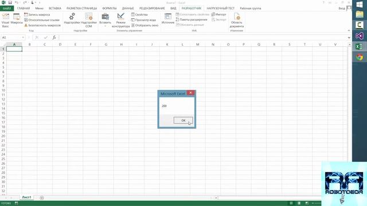
Task: Open the Name Box dropdown arrow
Action: click(x=23, y=38)
